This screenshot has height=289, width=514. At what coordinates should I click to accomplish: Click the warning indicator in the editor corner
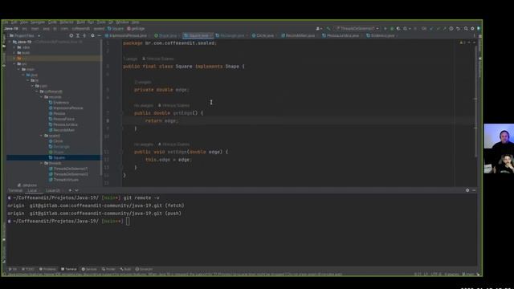click(463, 43)
